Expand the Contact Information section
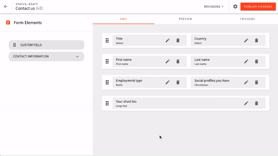 (77, 57)
